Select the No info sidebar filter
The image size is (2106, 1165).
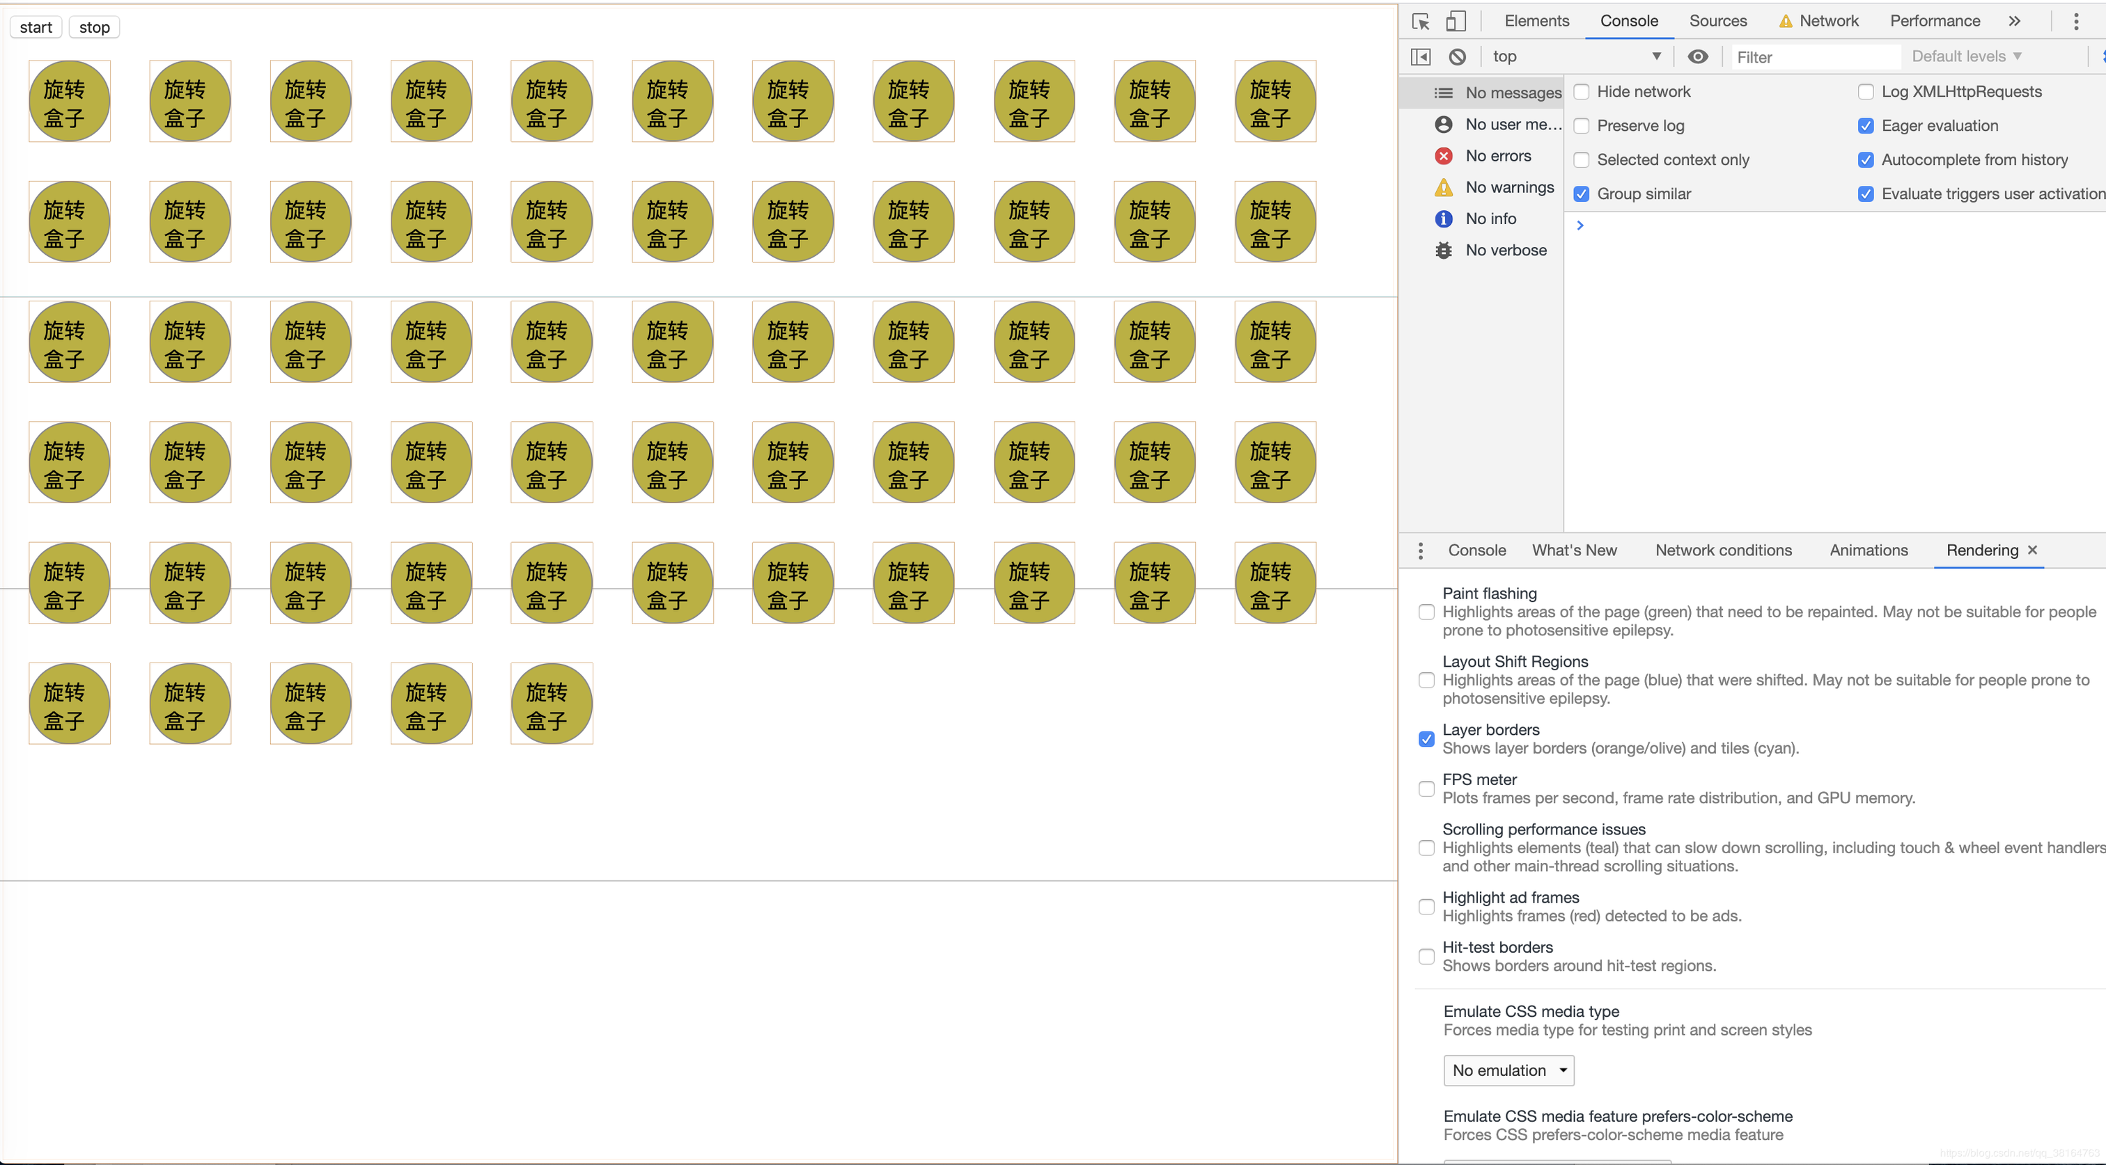[x=1481, y=219]
